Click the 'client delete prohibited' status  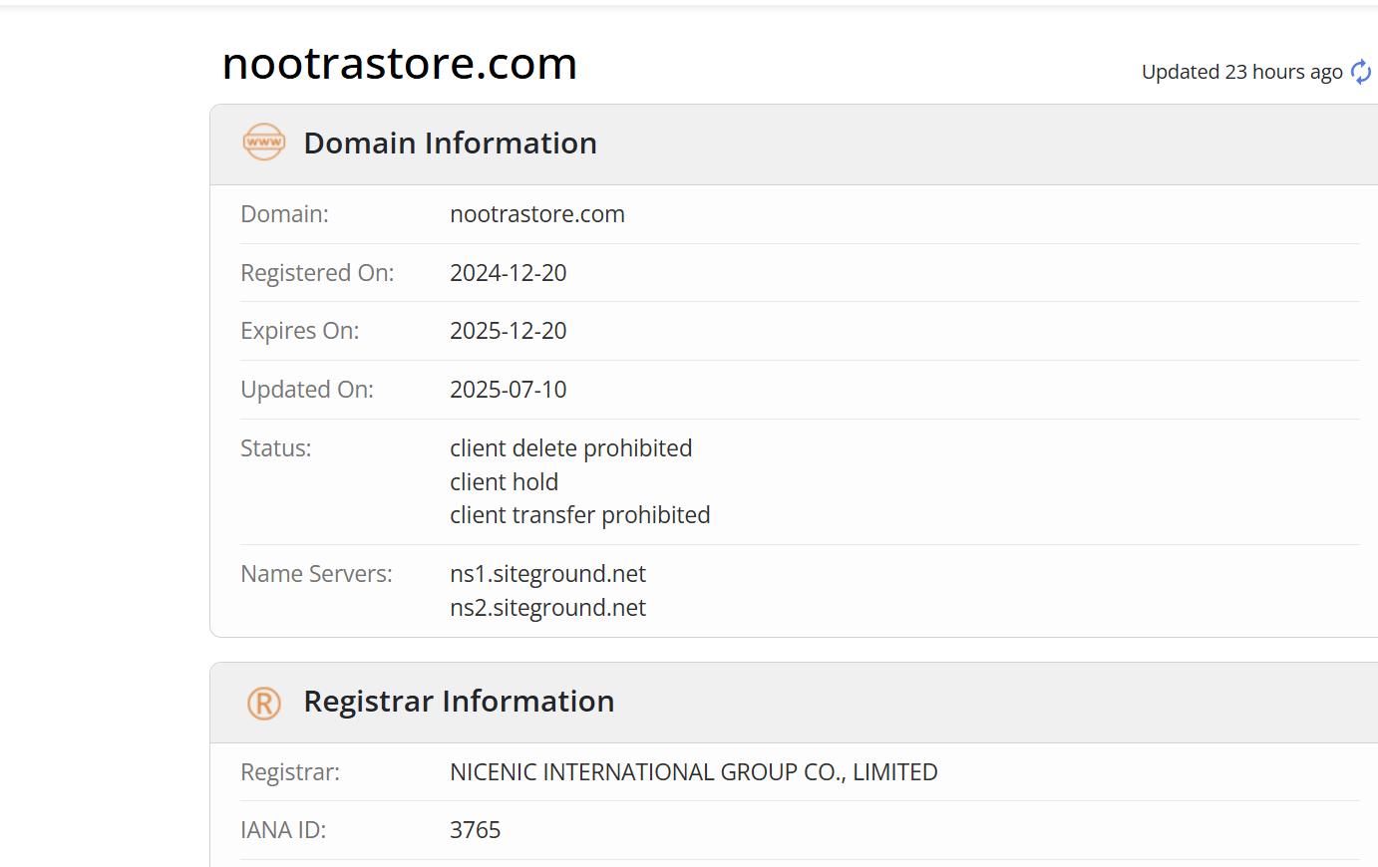click(570, 448)
